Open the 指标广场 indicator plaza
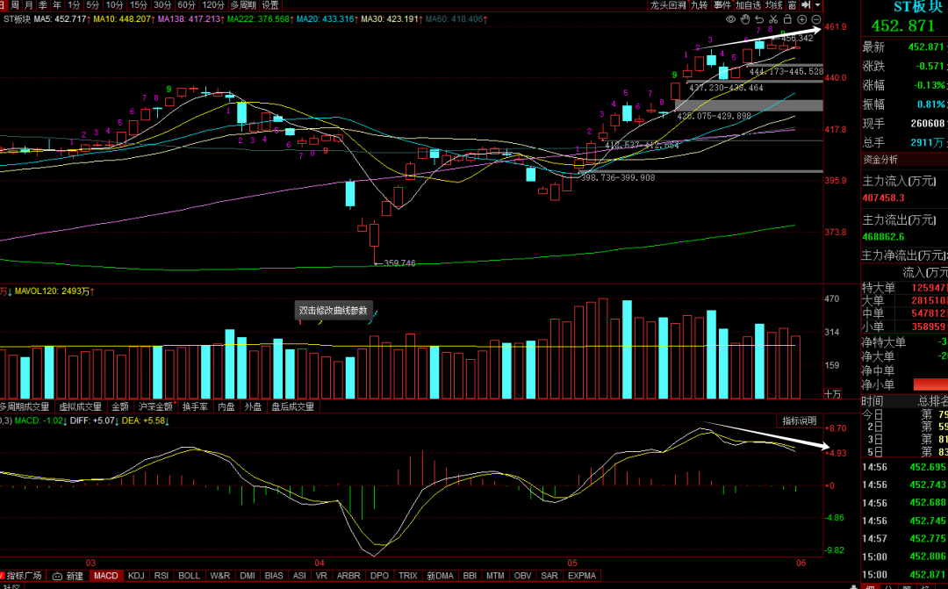The width and height of the screenshot is (948, 589). tap(20, 576)
